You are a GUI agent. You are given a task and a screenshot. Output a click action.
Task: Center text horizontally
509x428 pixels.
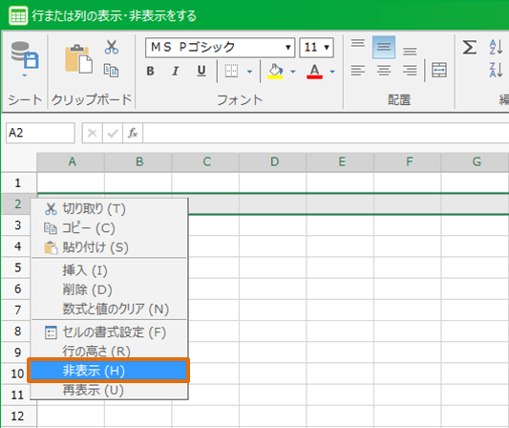pyautogui.click(x=384, y=71)
